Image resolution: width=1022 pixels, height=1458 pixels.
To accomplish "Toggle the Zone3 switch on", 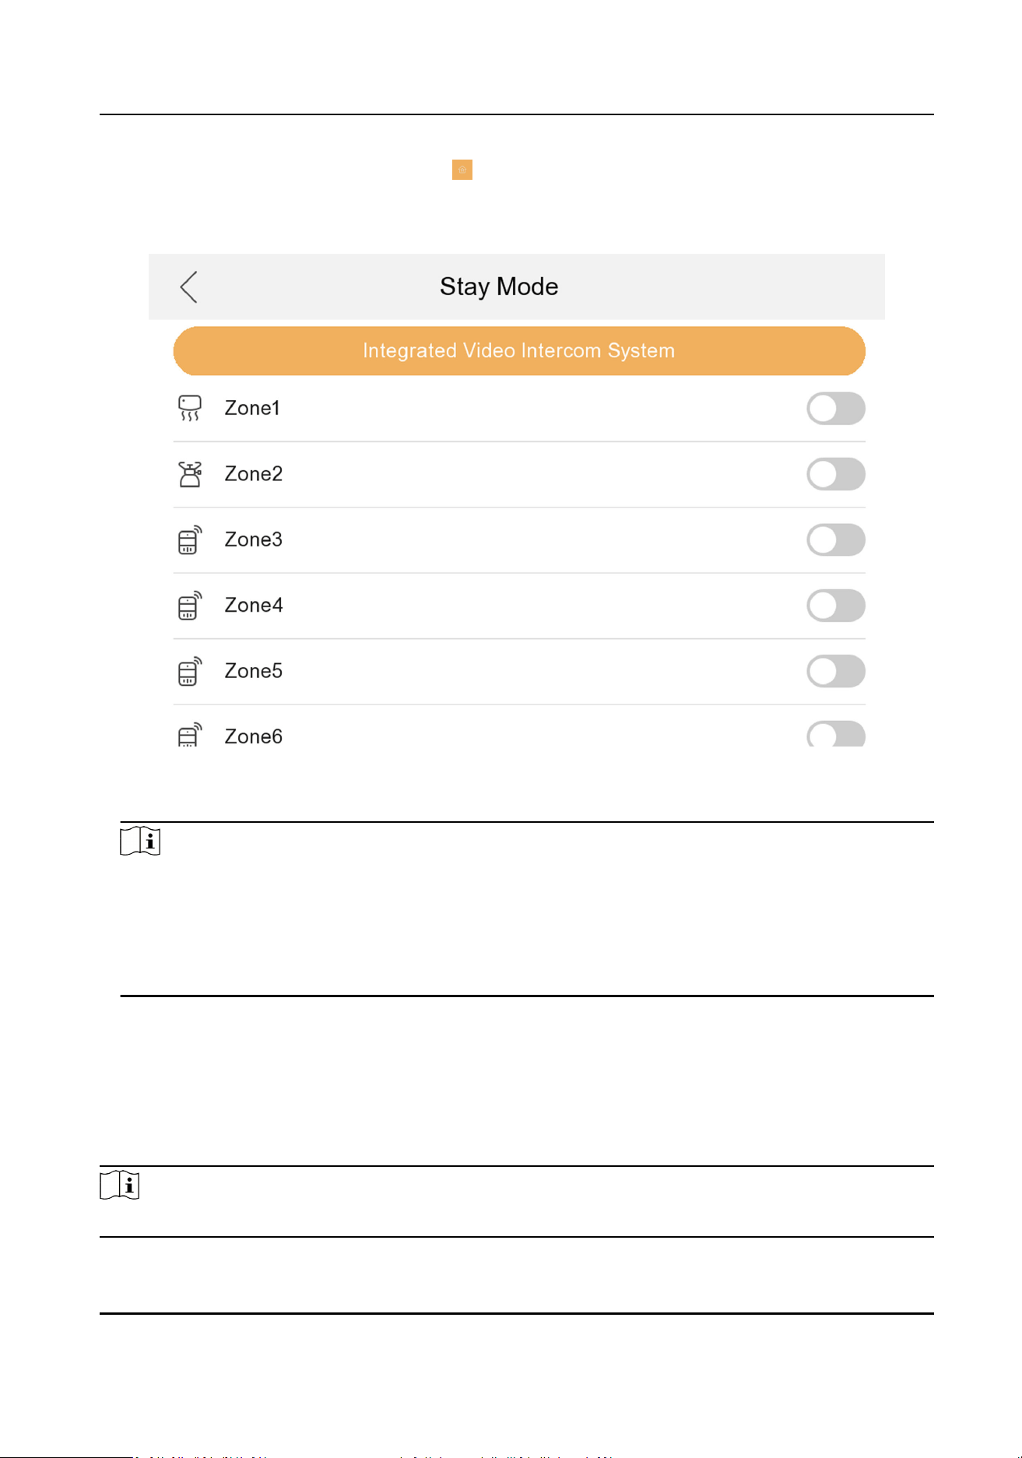I will coord(836,539).
